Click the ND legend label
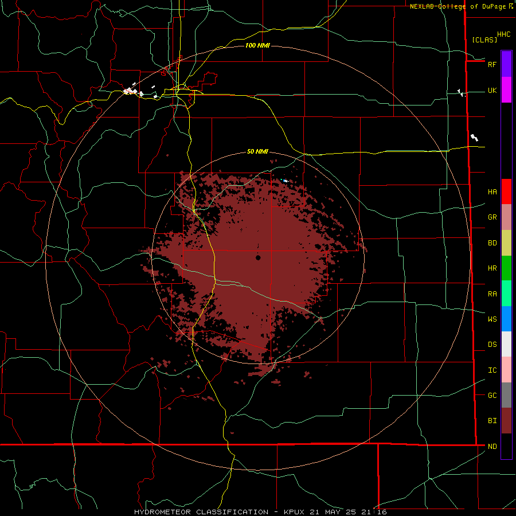This screenshot has width=516, height=516. point(492,446)
